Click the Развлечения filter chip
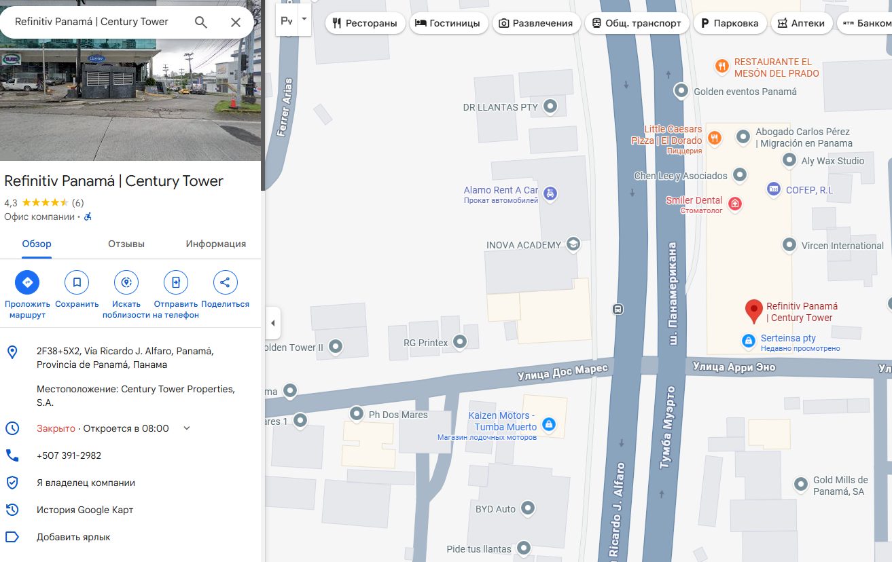Image resolution: width=892 pixels, height=562 pixels. pyautogui.click(x=535, y=23)
